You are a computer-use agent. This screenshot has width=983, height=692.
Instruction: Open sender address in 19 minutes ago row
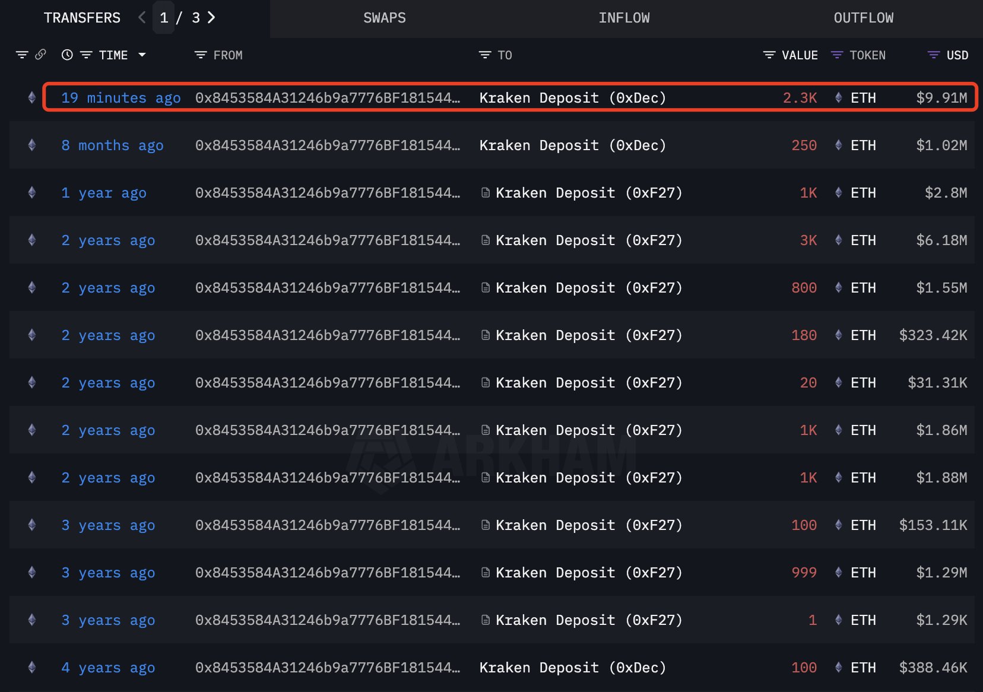click(x=328, y=98)
